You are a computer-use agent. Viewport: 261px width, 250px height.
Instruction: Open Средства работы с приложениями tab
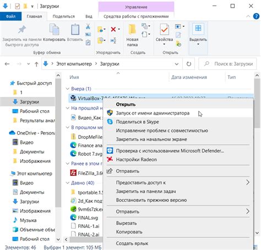pyautogui.click(x=136, y=17)
